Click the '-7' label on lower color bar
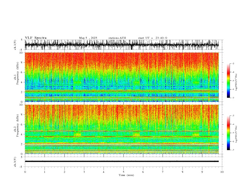The height and width of the screenshot is (193, 250). 233,150
